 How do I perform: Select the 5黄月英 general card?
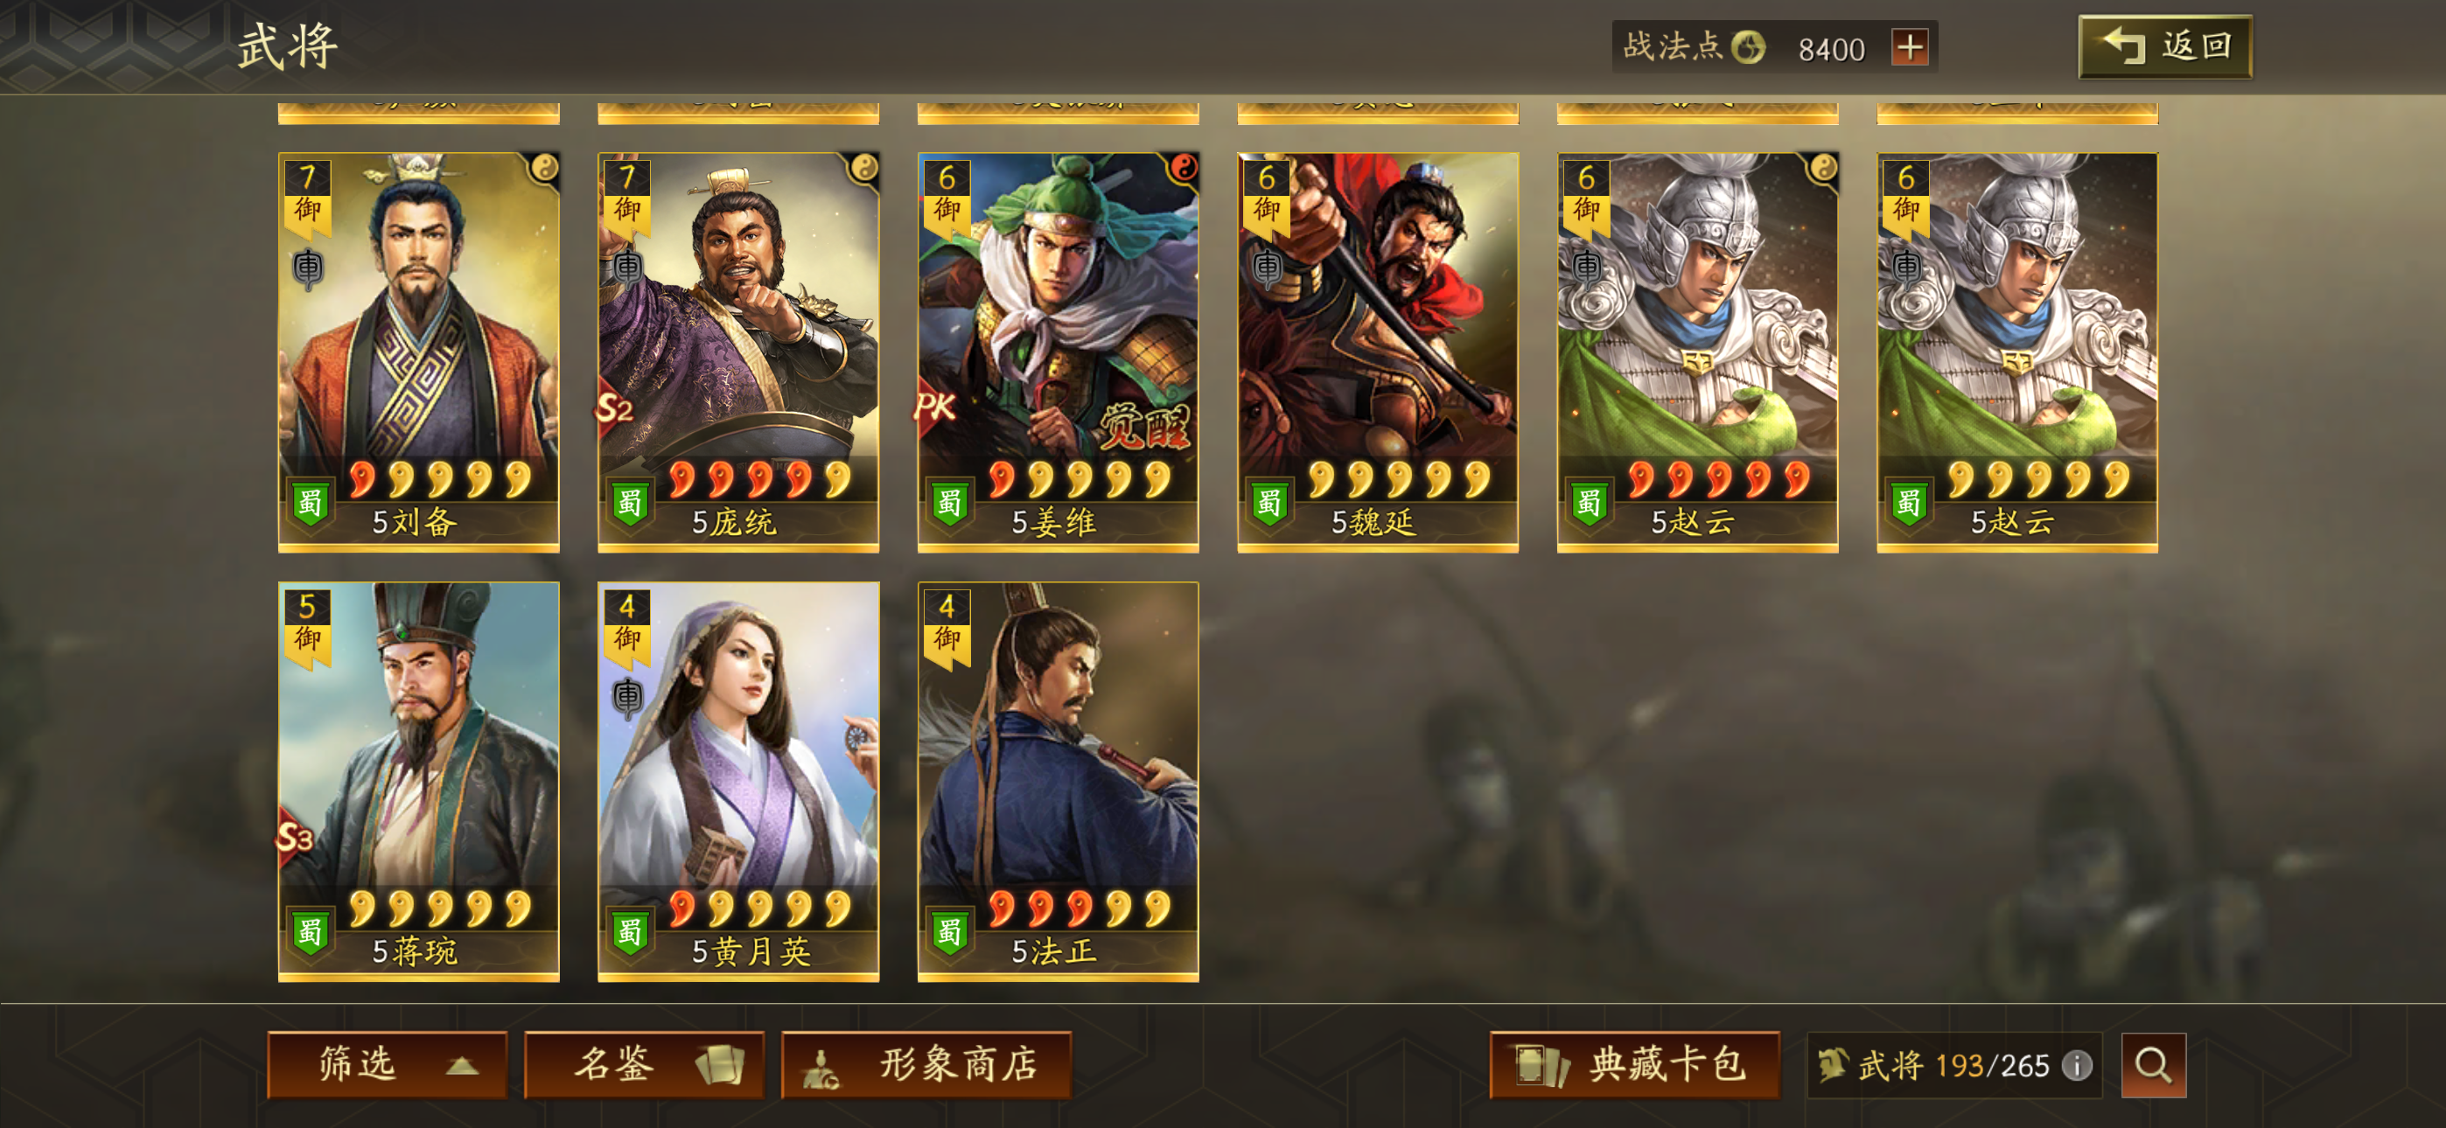[737, 782]
